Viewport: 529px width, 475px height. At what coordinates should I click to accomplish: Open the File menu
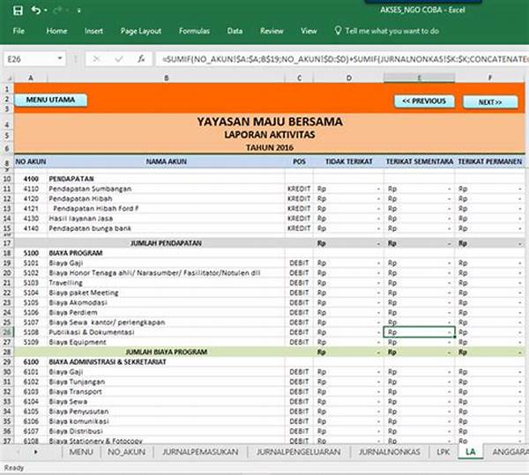19,31
